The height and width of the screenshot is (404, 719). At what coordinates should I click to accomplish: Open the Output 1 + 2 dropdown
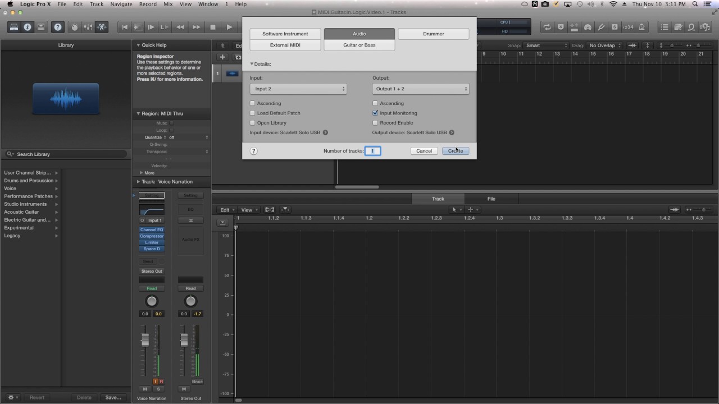(x=421, y=89)
